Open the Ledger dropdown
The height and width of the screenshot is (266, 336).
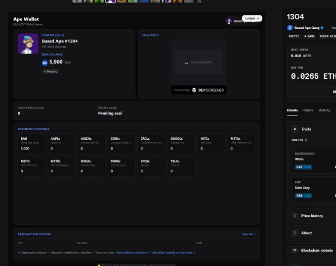click(x=252, y=18)
